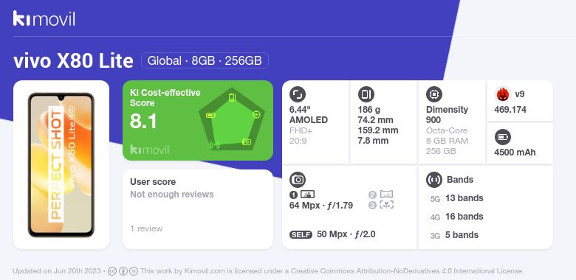Click the battery icon above 4500 mAh

click(503, 138)
